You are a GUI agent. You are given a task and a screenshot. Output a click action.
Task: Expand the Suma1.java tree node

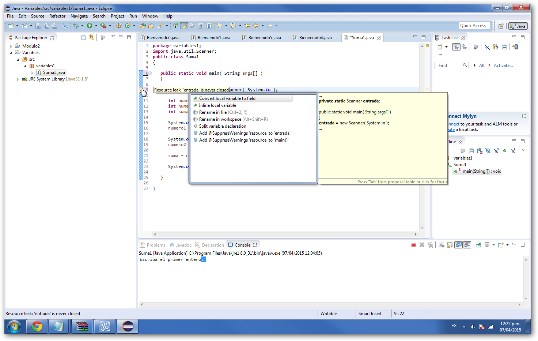(32, 73)
